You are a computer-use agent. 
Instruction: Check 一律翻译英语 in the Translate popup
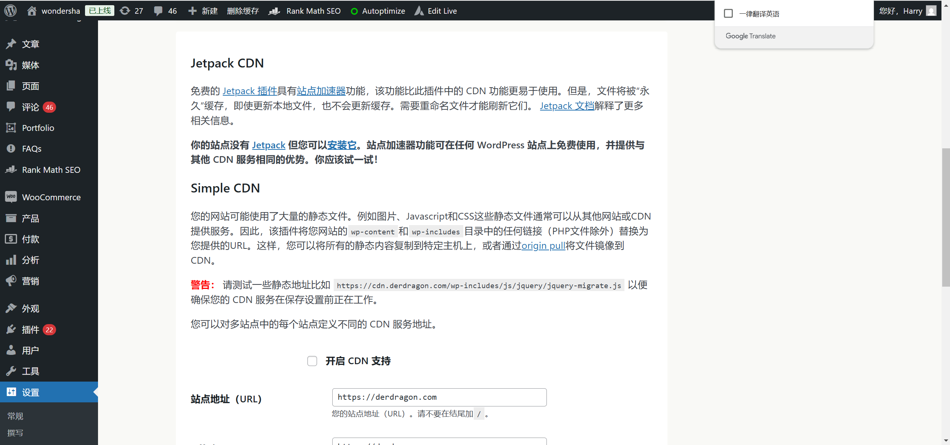tap(728, 13)
